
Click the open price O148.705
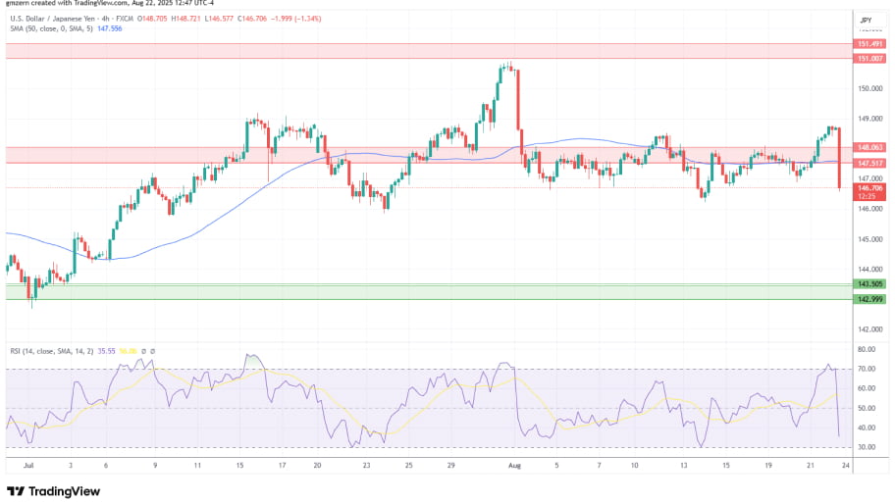click(152, 19)
